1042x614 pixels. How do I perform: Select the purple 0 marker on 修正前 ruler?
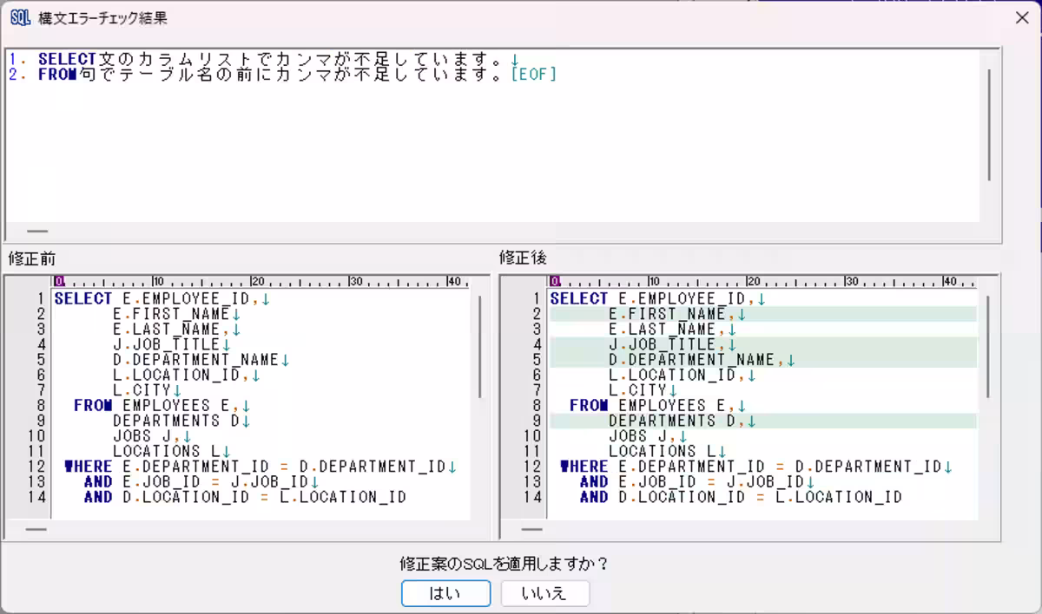tap(59, 282)
